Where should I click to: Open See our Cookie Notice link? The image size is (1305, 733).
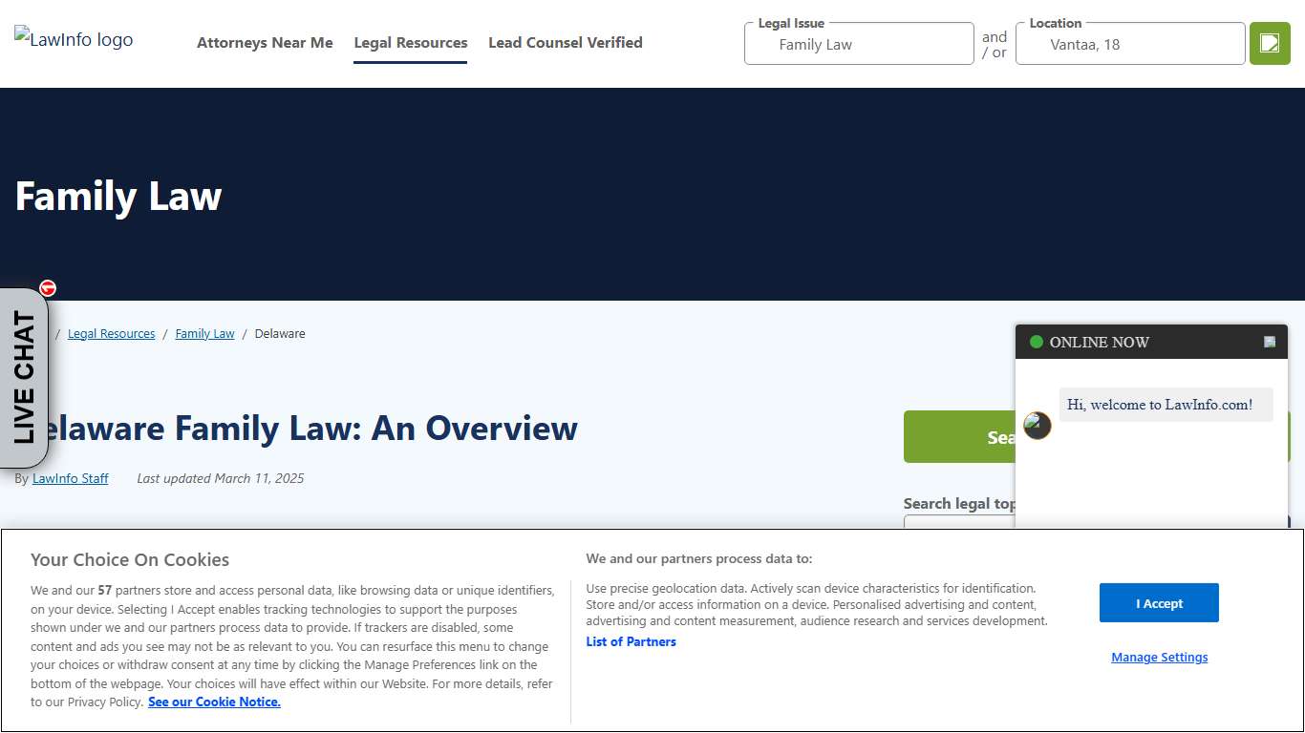(x=214, y=702)
